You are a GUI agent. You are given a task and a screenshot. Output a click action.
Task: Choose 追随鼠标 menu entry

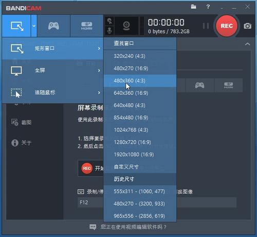[x=52, y=93]
